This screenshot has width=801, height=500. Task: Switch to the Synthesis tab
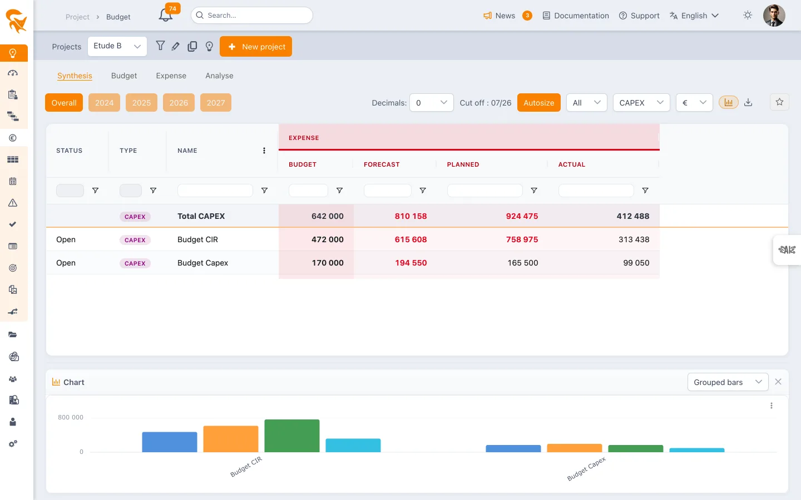(x=75, y=76)
